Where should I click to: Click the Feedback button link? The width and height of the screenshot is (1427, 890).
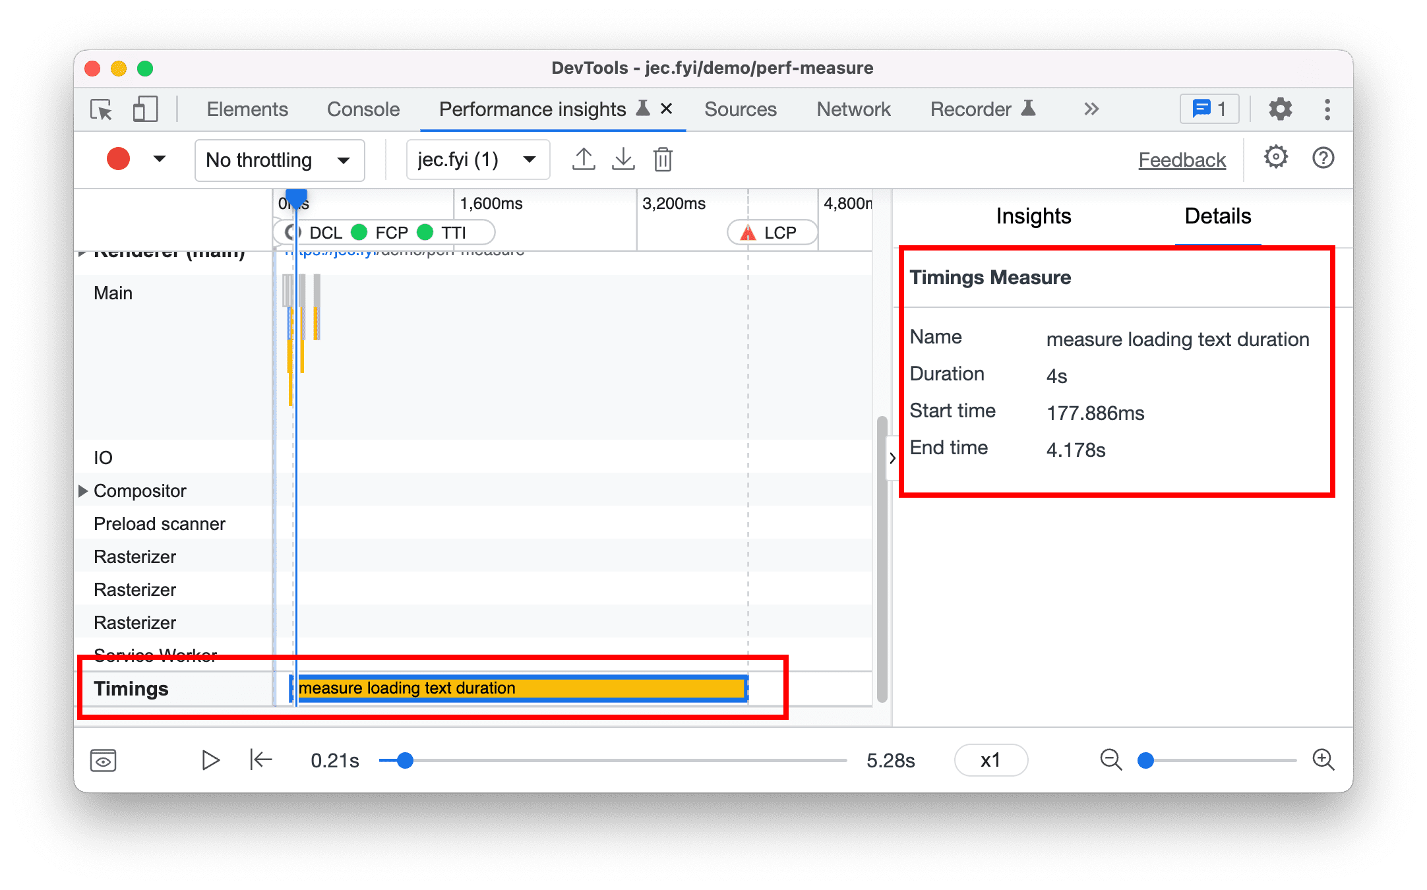1182,160
